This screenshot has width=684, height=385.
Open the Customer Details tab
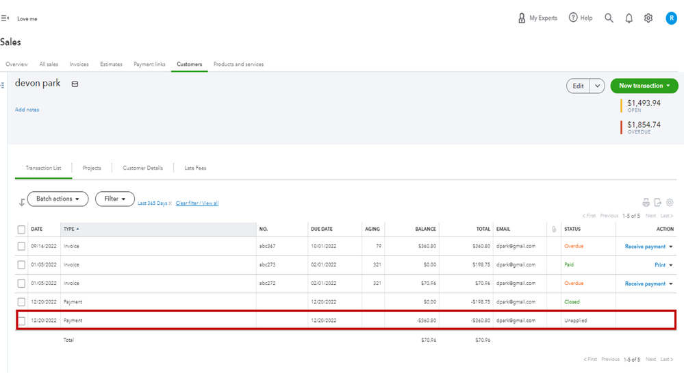coord(142,168)
